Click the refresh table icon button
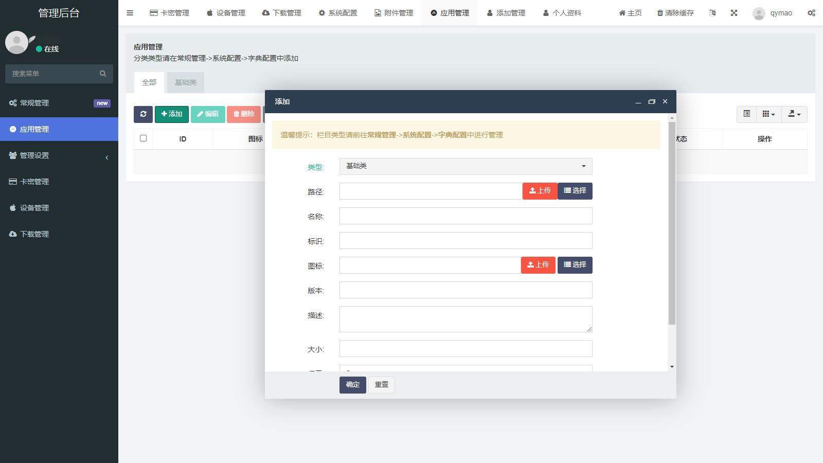823x463 pixels. [143, 114]
